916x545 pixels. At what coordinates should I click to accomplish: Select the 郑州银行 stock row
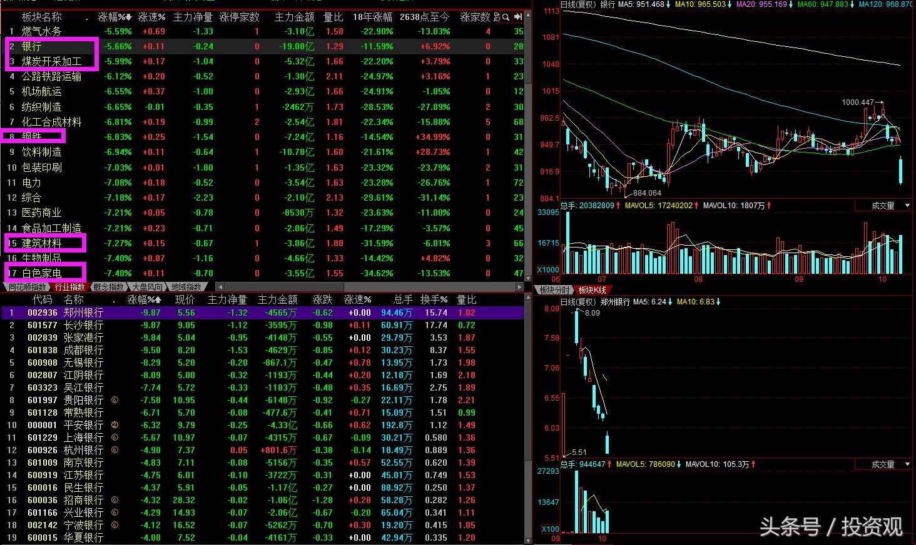tap(262, 312)
